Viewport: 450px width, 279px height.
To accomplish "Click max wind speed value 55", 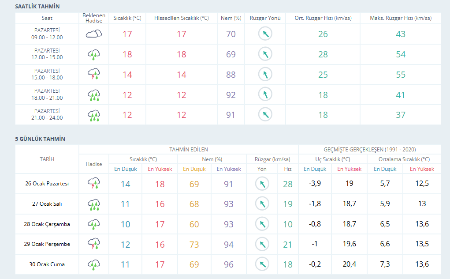I will point(400,75).
